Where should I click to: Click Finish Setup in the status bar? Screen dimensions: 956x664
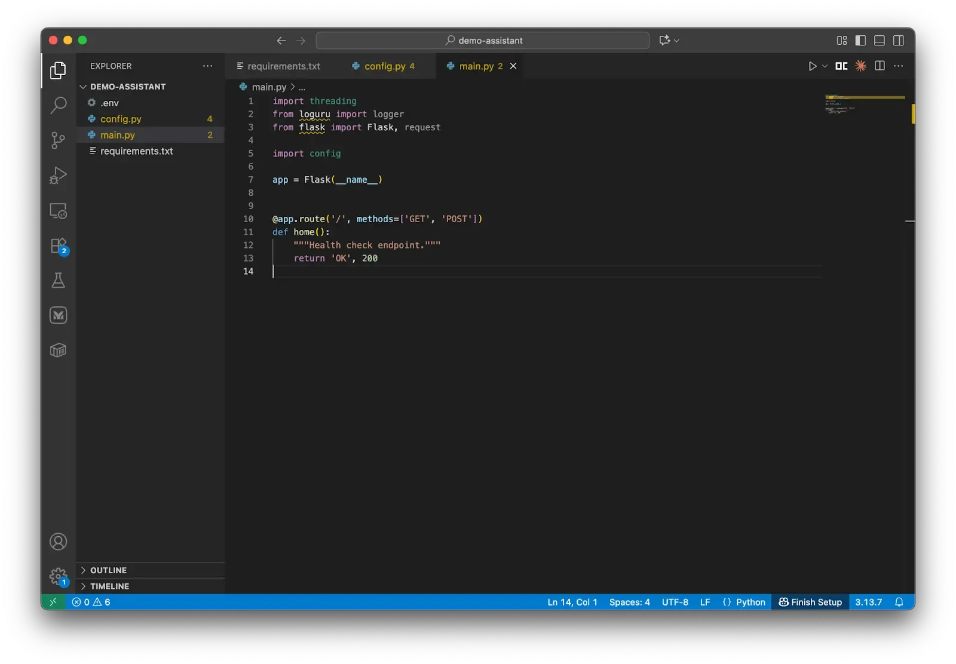(810, 602)
